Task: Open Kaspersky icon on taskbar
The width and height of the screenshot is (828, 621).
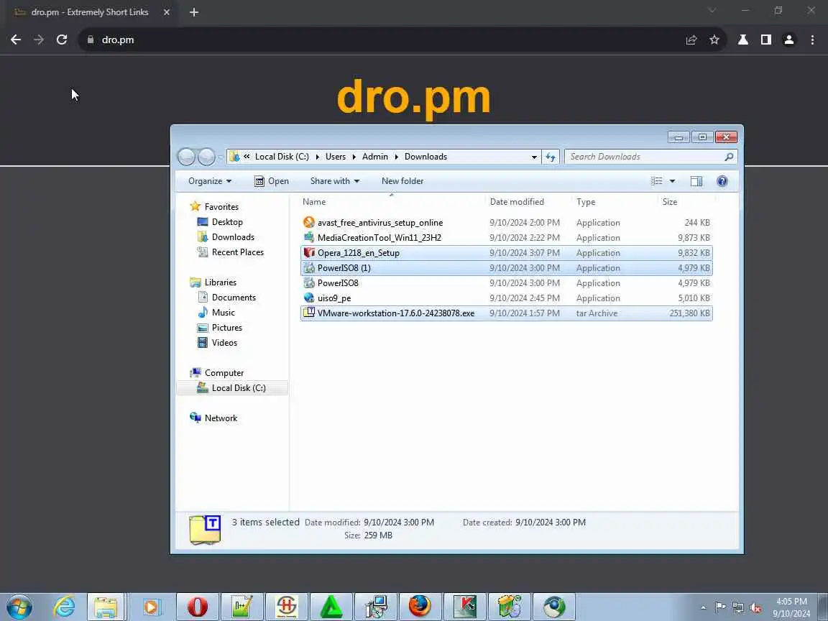Action: [x=465, y=607]
